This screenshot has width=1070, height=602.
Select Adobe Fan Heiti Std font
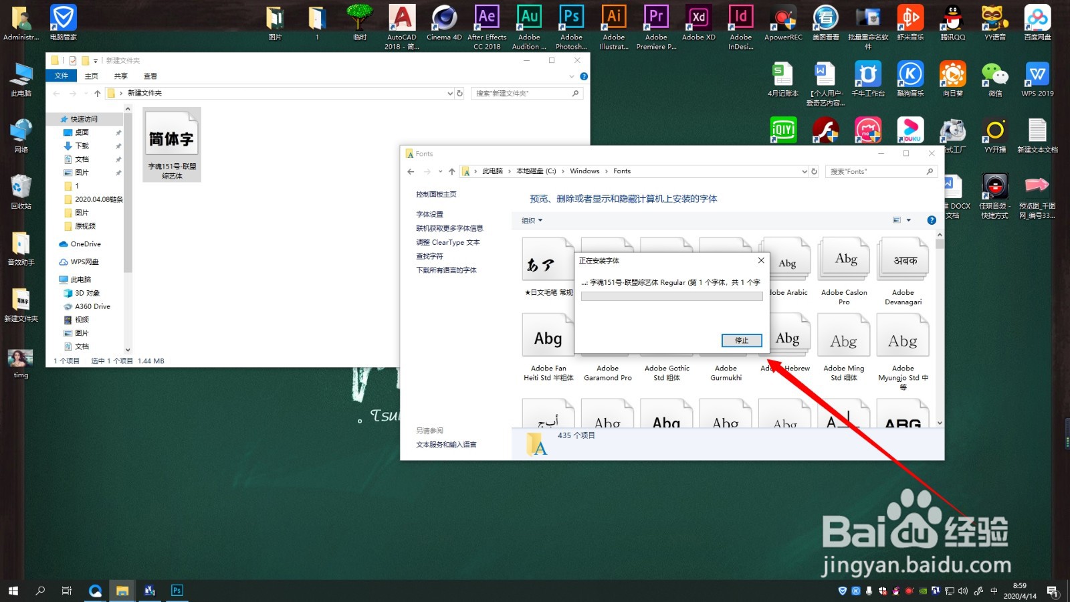(548, 348)
